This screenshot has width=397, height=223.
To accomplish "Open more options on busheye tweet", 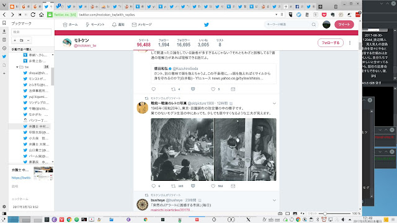I will [274, 200].
